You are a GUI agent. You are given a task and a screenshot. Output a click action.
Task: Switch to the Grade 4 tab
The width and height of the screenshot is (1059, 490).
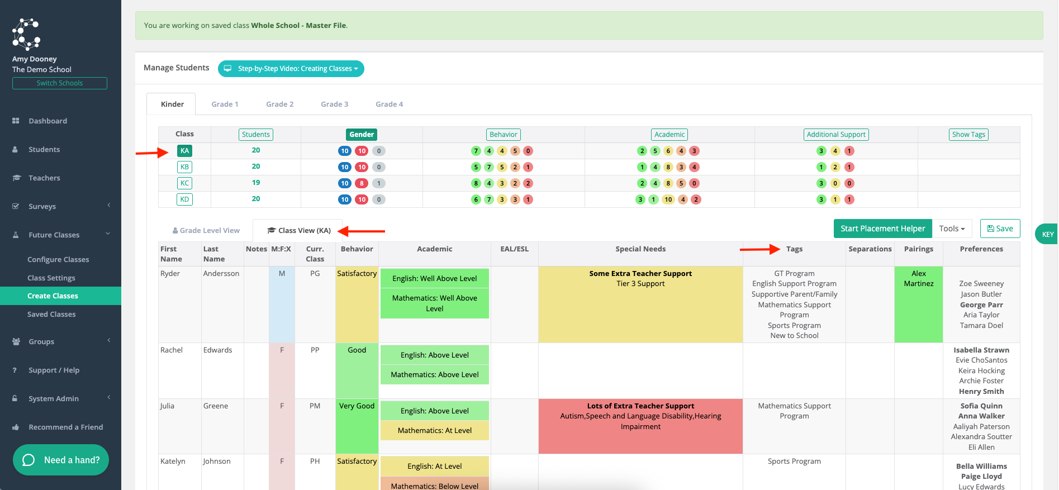pos(389,104)
